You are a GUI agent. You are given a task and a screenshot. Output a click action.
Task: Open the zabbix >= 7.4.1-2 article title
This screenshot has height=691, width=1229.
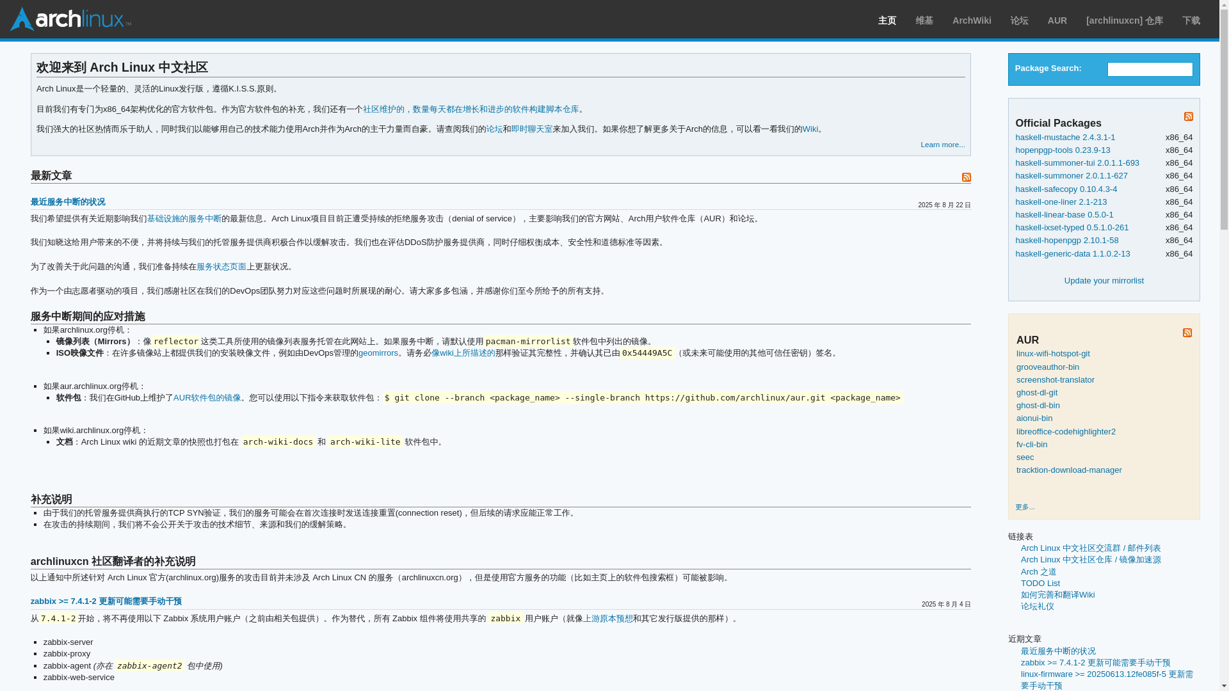tap(106, 601)
